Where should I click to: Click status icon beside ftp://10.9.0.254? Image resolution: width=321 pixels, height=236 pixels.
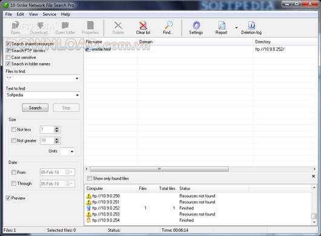tap(88, 220)
